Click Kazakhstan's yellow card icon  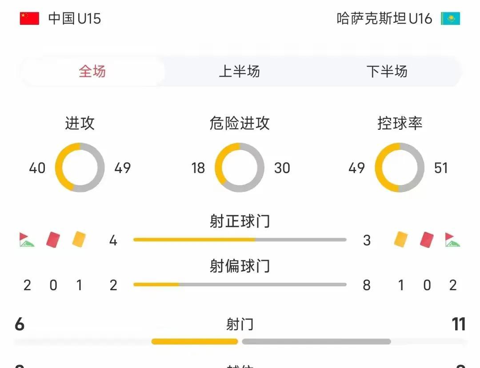[401, 239]
